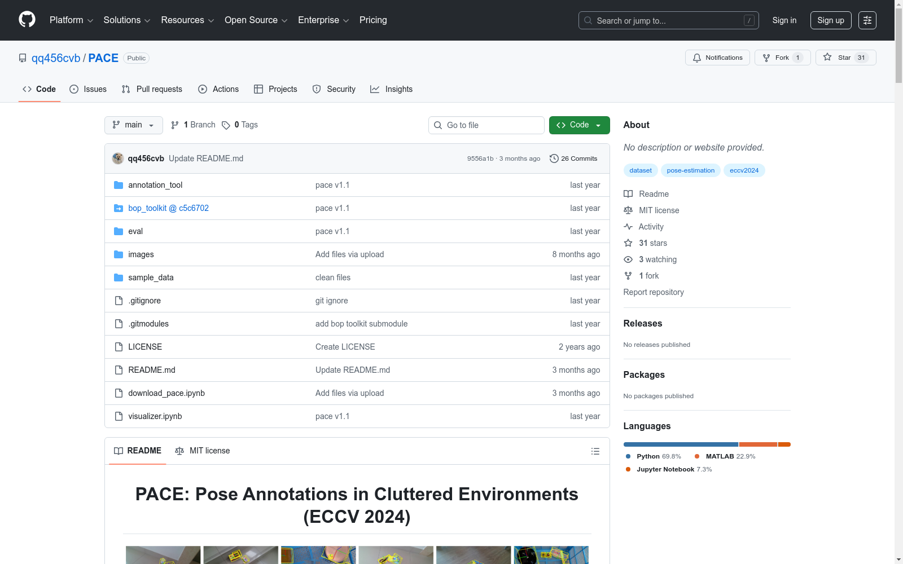Open README.md file entry
The image size is (903, 564).
coord(152,370)
